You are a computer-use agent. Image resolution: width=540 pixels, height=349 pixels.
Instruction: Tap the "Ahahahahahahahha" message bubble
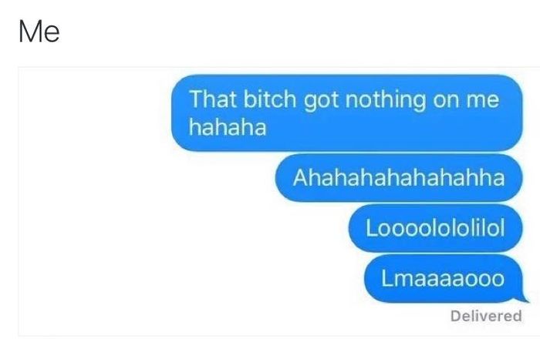399,178
